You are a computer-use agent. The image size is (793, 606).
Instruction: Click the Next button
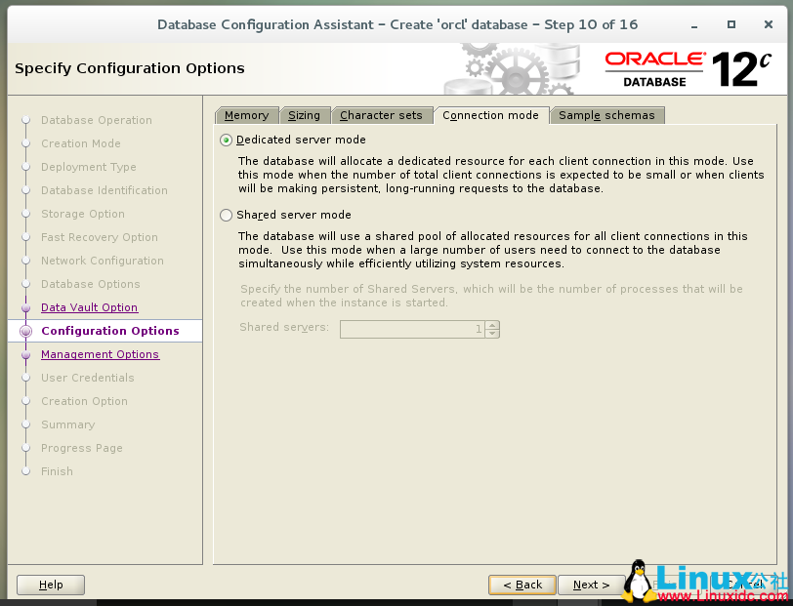click(x=590, y=585)
